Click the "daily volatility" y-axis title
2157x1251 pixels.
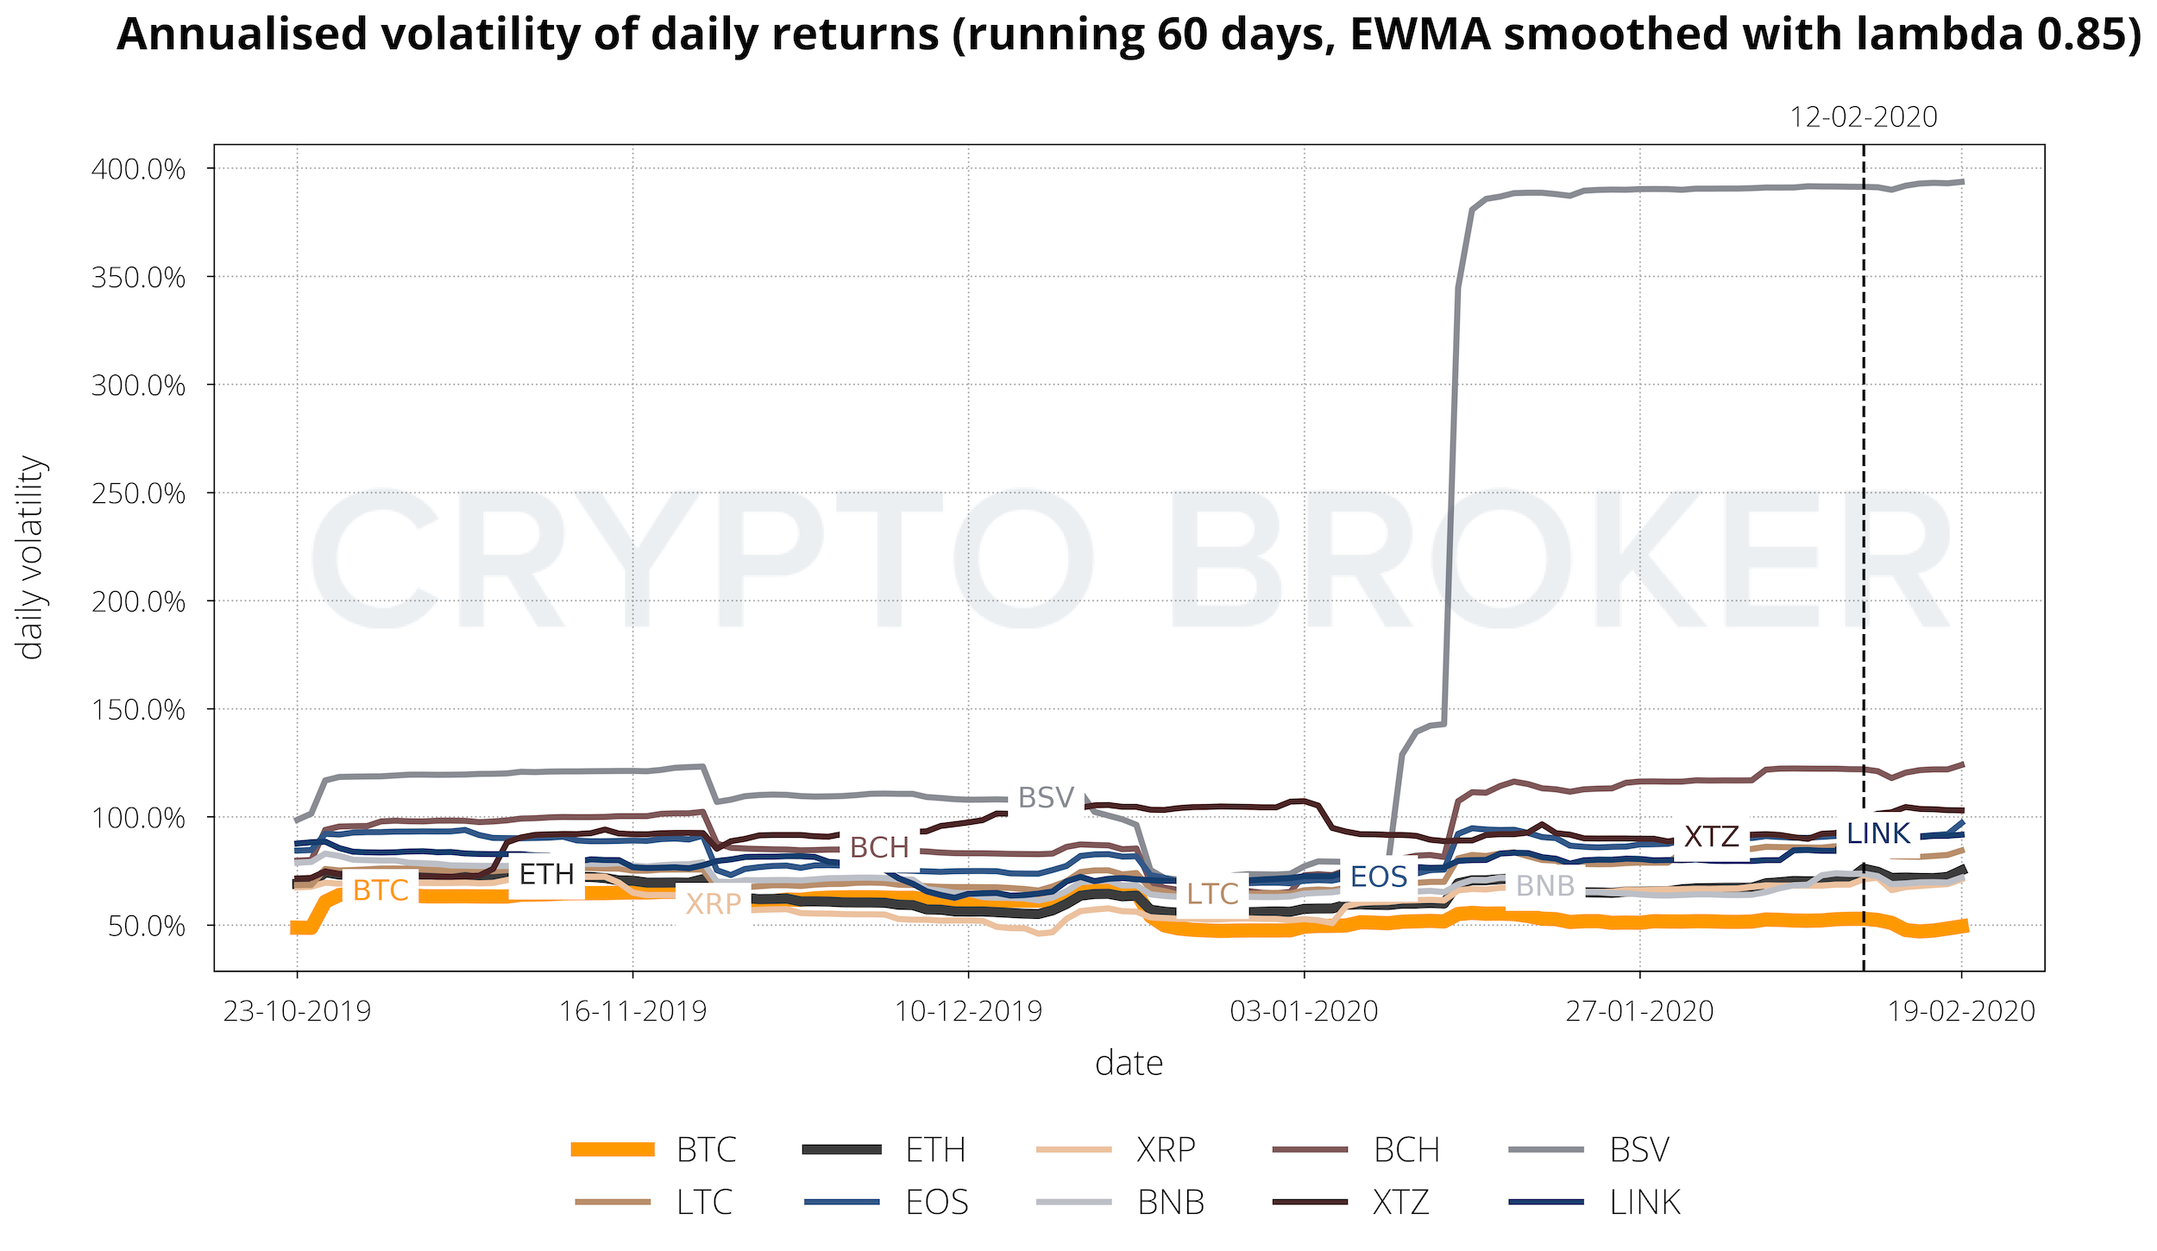tap(31, 557)
